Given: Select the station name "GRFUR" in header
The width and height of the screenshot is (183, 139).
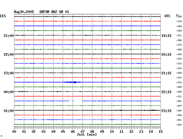Looking at the screenshot, I should click(x=44, y=12).
